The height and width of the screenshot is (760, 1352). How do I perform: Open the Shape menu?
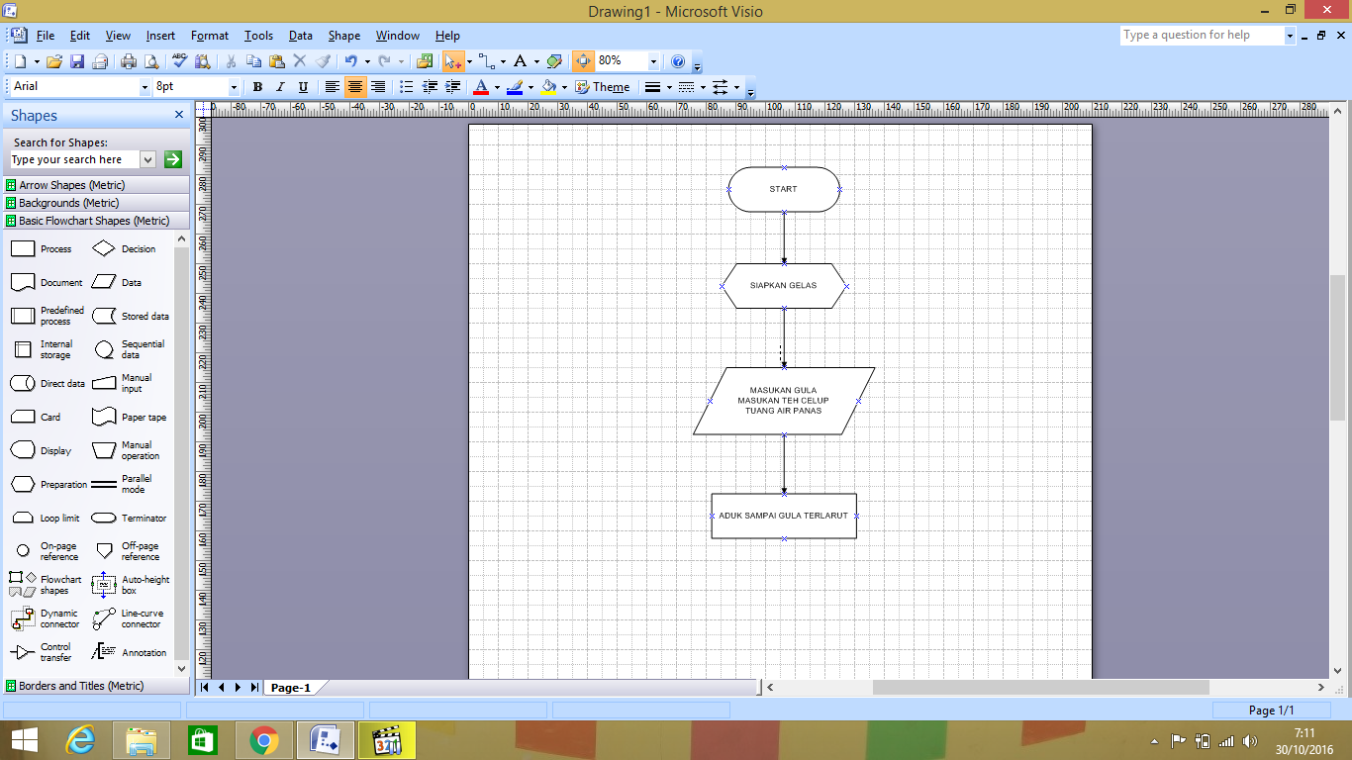[343, 35]
